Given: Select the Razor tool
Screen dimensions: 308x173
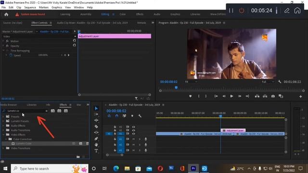Looking at the screenshot, I should tap(96, 126).
